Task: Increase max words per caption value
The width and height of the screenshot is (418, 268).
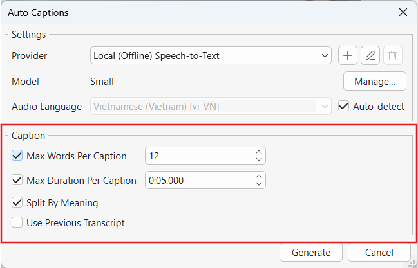Action: click(x=258, y=152)
